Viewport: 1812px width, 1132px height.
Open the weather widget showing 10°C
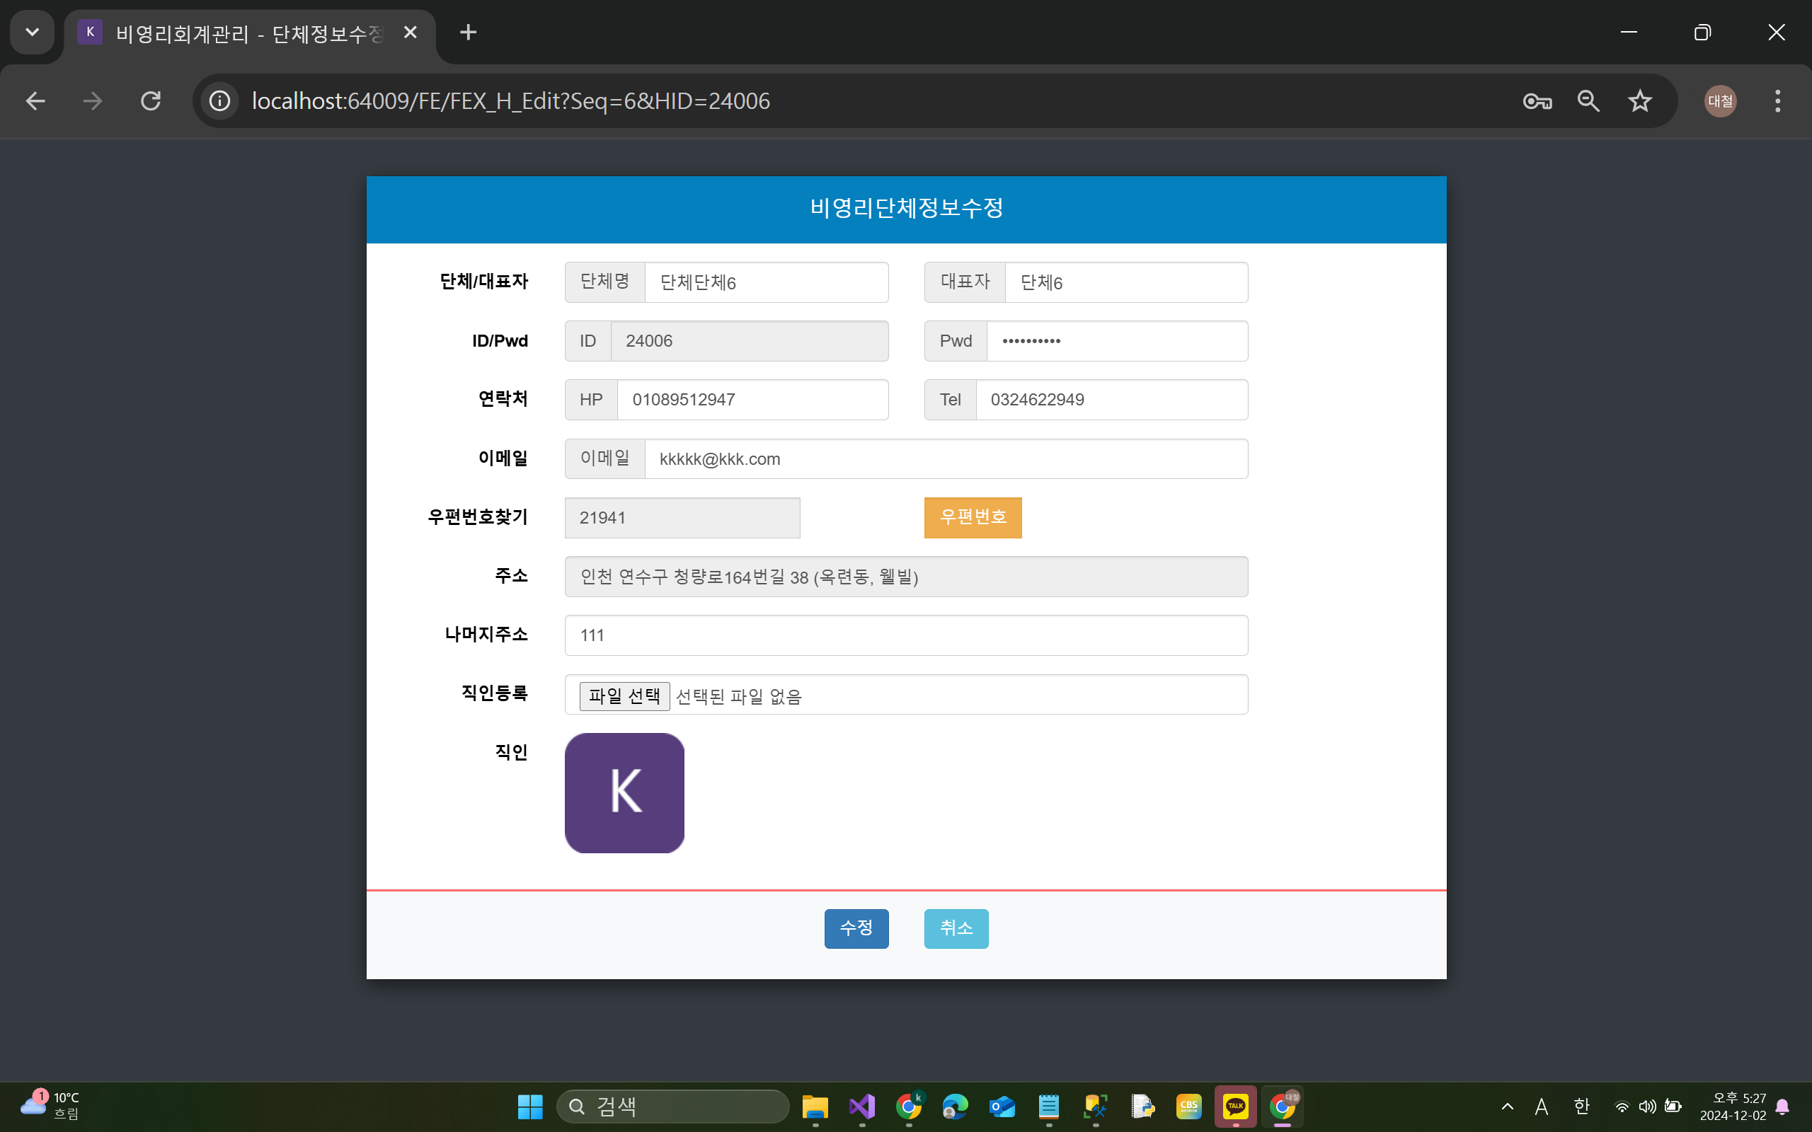pos(50,1107)
